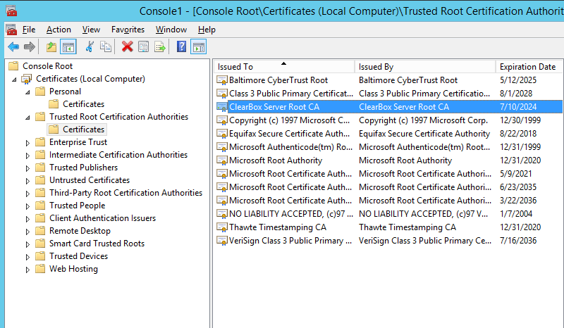Image resolution: width=564 pixels, height=328 pixels.
Task: Click the Export List toolbar icon
Action: tap(160, 46)
